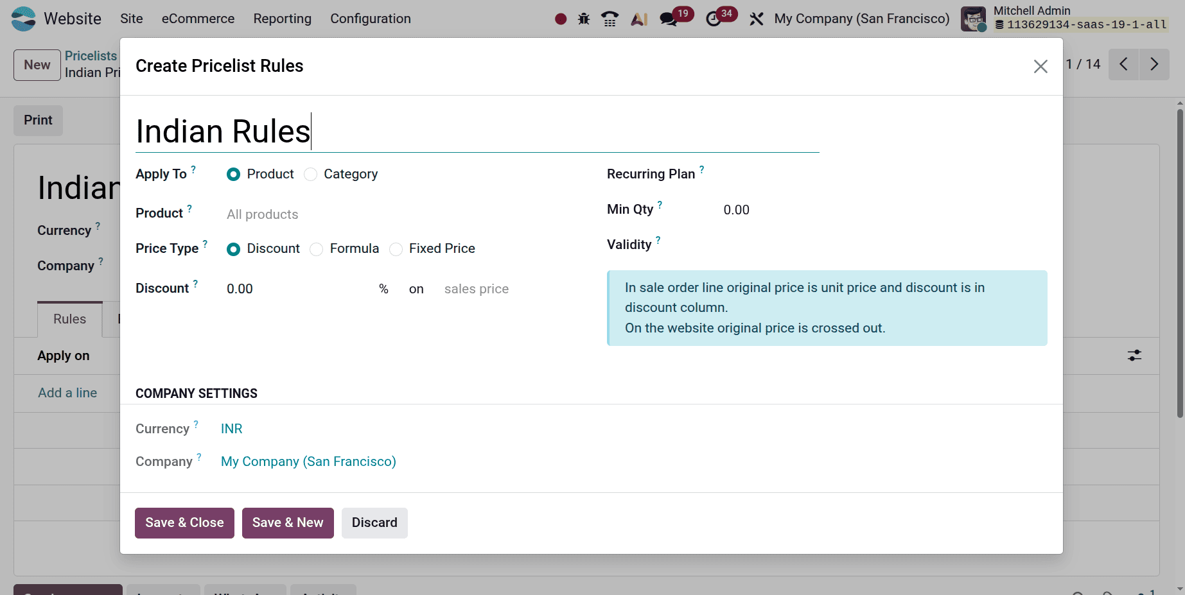
Task: Click help tooltip beside Discount label
Action: pyautogui.click(x=195, y=284)
